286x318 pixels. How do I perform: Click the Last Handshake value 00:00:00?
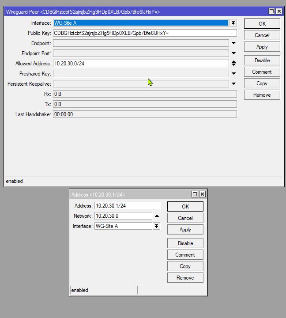point(145,114)
